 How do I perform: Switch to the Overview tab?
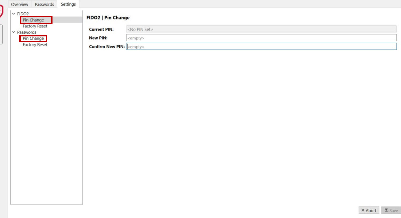[20, 4]
